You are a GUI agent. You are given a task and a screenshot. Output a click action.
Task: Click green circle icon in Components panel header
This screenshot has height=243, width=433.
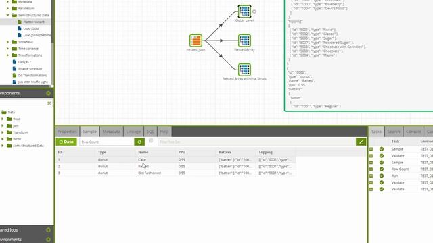[48, 93]
